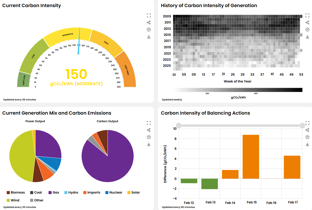Select the Feb 15 bar in balancing chart
Viewport: 312px width, 210px height.
(251, 157)
